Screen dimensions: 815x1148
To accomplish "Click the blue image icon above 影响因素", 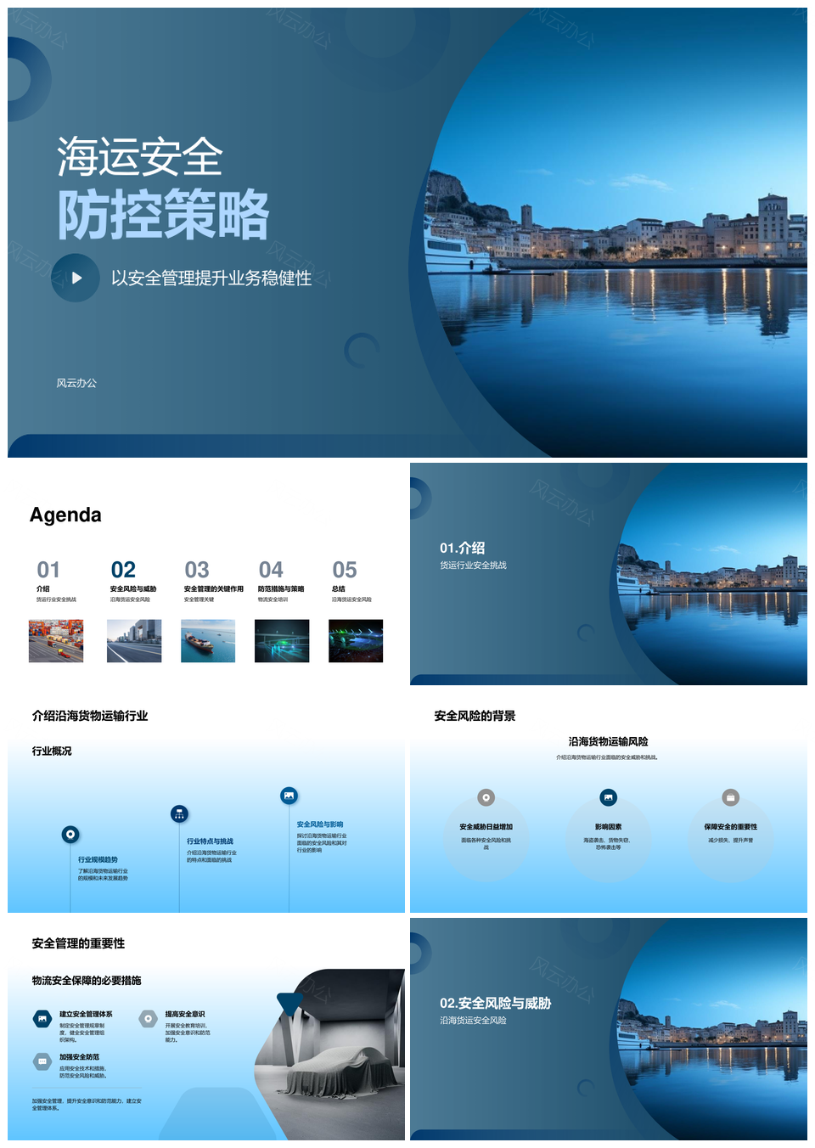I will point(608,797).
